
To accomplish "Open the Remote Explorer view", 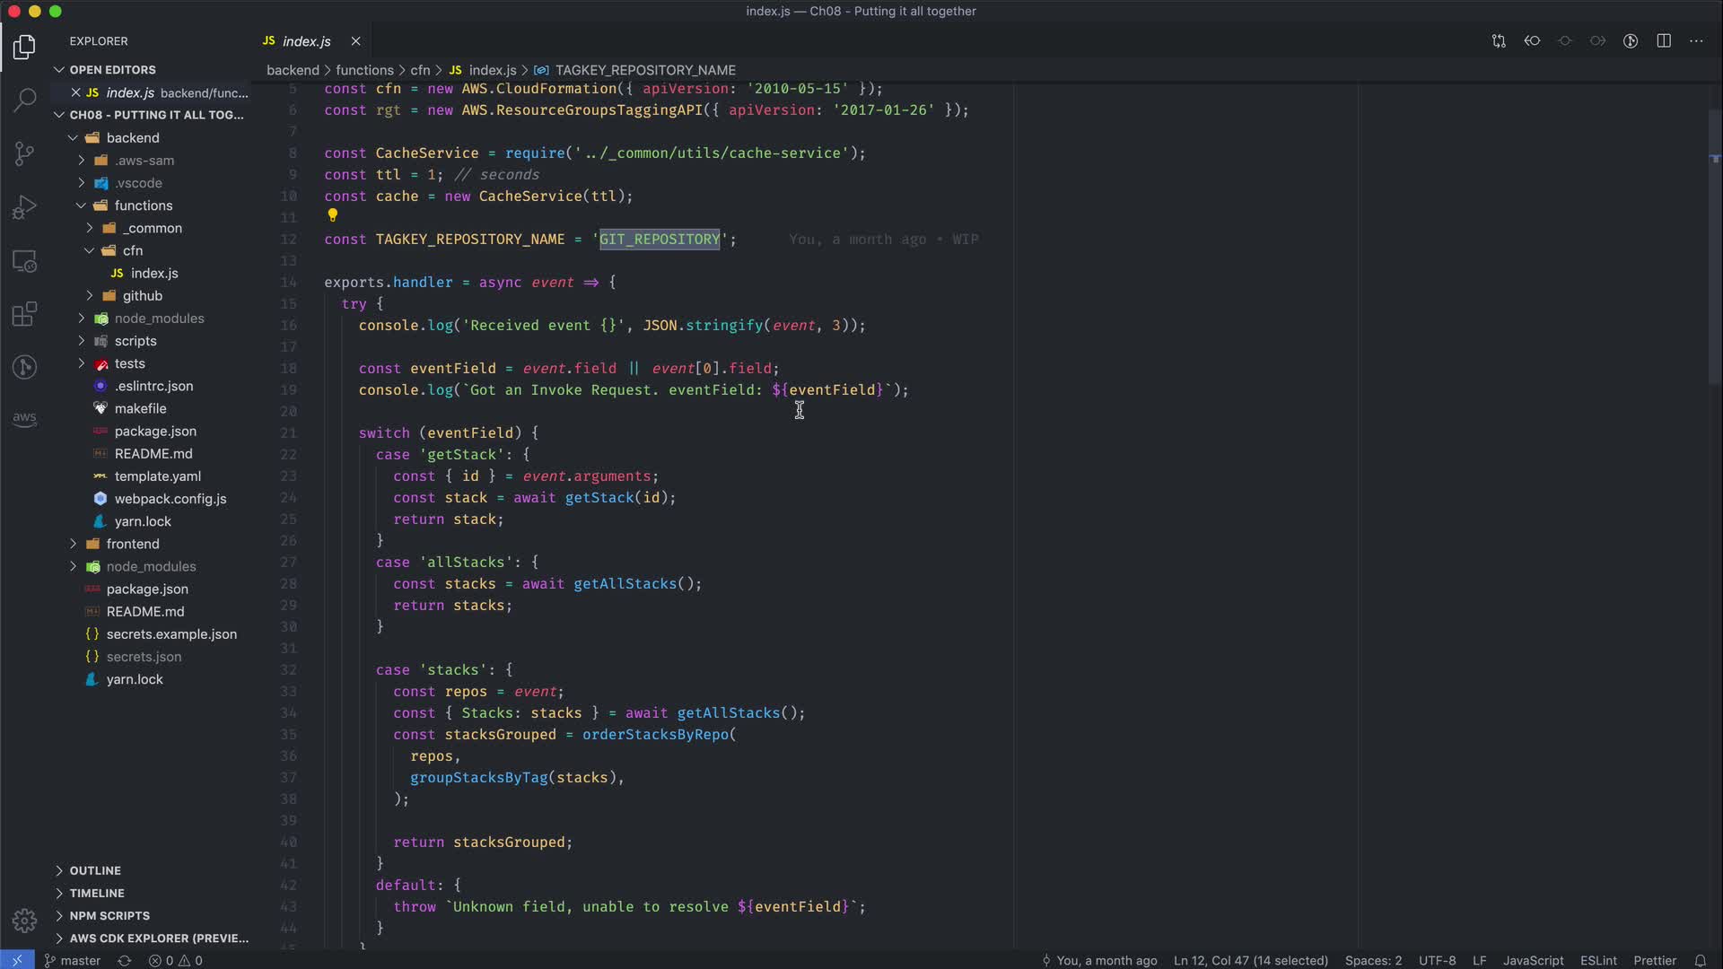I will coord(24,261).
